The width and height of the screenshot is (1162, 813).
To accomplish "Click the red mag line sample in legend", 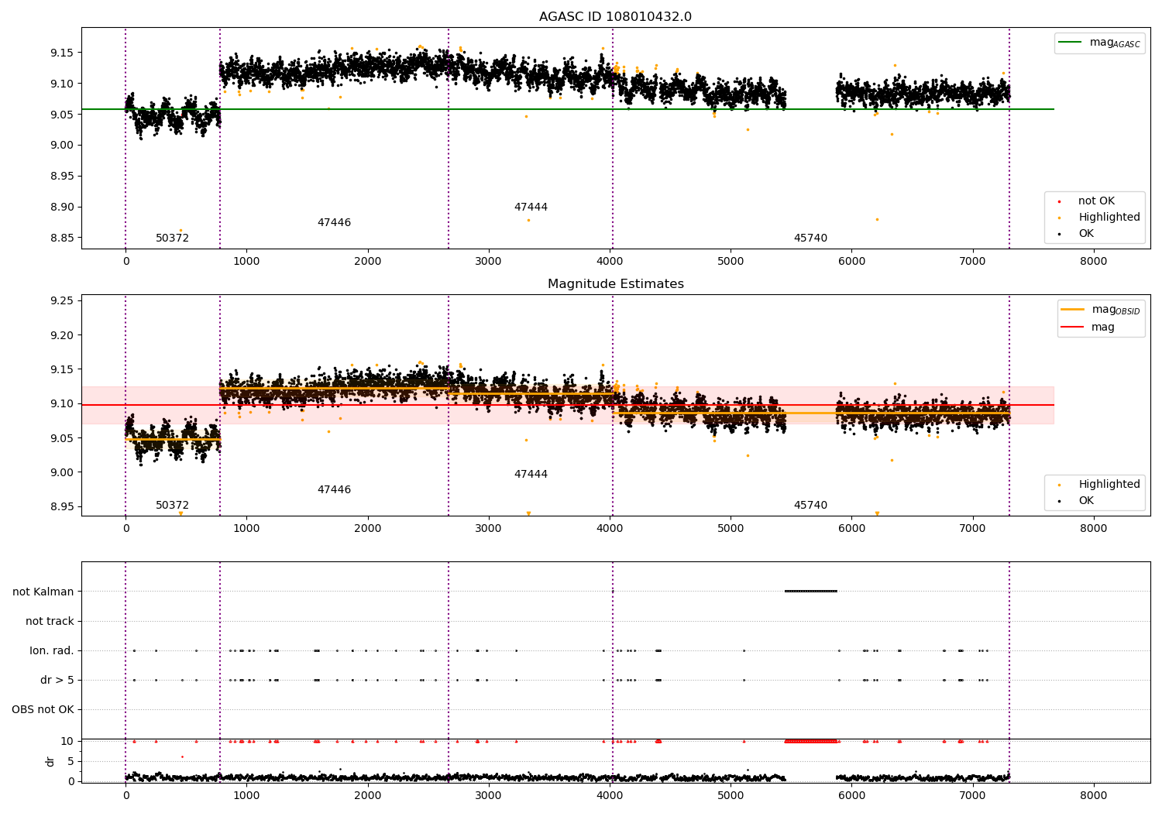I will click(x=1073, y=328).
